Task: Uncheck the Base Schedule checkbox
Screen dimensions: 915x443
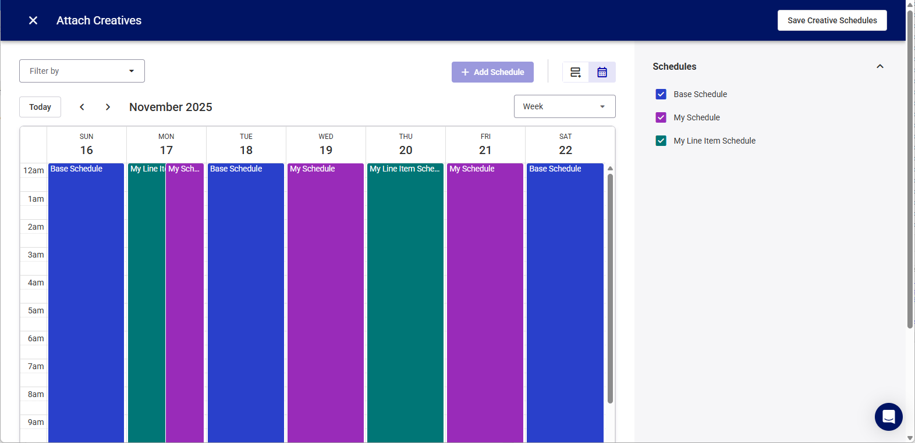Action: pyautogui.click(x=661, y=94)
